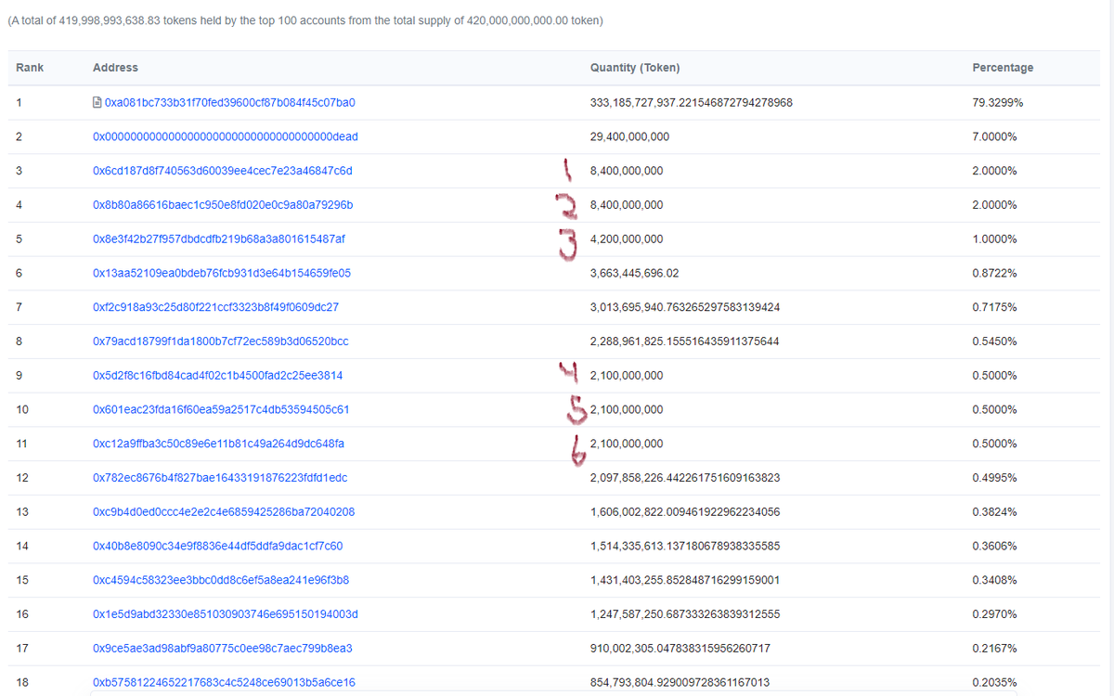Select quantity 2,100,000,000 in rank 9 row
1114x696 pixels.
[627, 375]
